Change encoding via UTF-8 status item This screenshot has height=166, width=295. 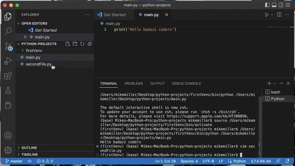click(208, 161)
